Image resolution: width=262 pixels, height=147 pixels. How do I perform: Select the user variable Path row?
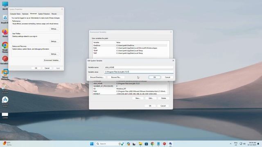coord(130,48)
